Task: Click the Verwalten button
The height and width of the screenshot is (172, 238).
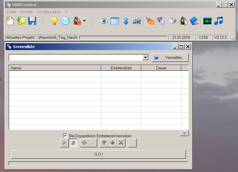Action: [170, 58]
